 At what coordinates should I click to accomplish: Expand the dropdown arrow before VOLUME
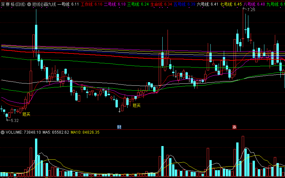point(3,132)
